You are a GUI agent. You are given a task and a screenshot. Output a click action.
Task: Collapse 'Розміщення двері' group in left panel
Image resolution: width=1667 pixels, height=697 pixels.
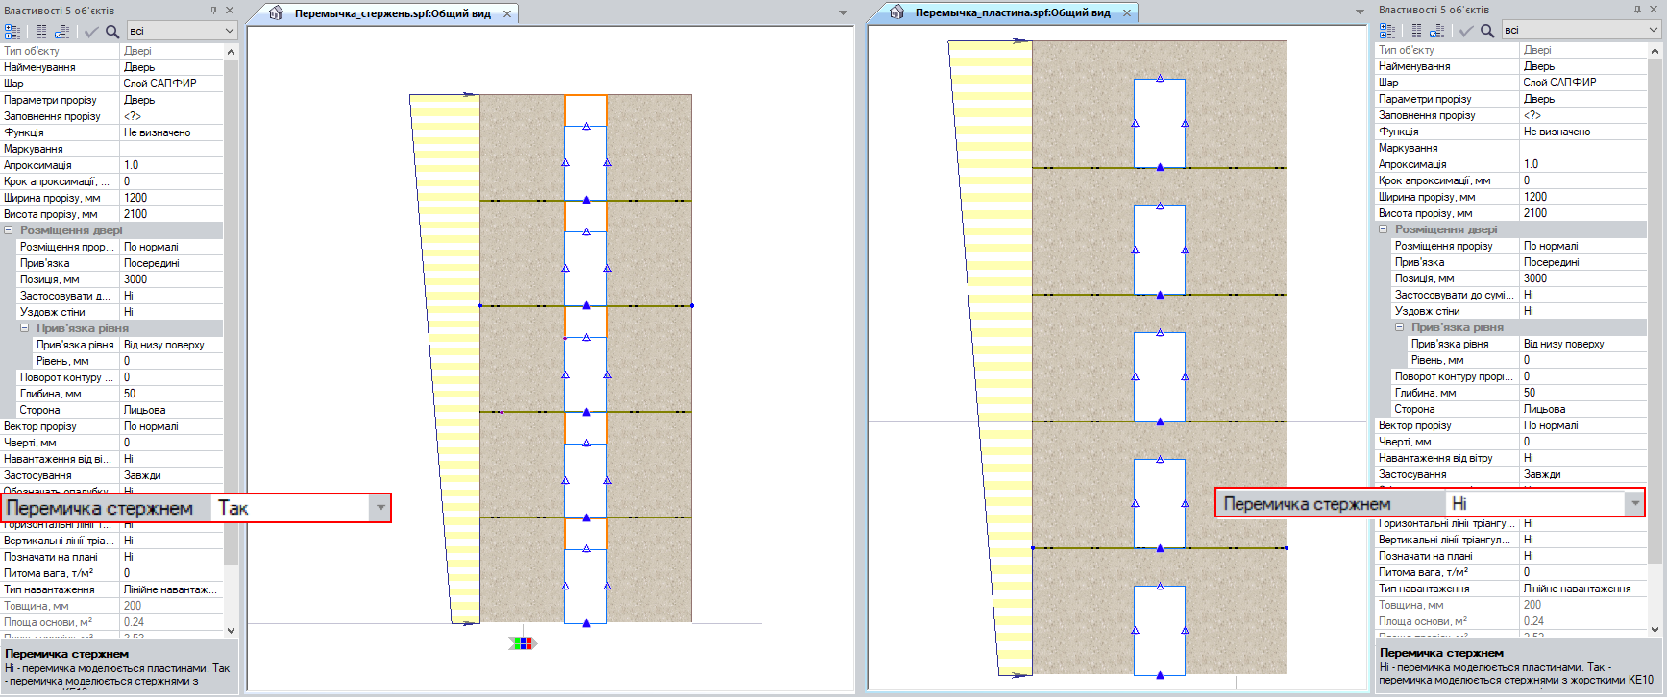[x=9, y=230]
